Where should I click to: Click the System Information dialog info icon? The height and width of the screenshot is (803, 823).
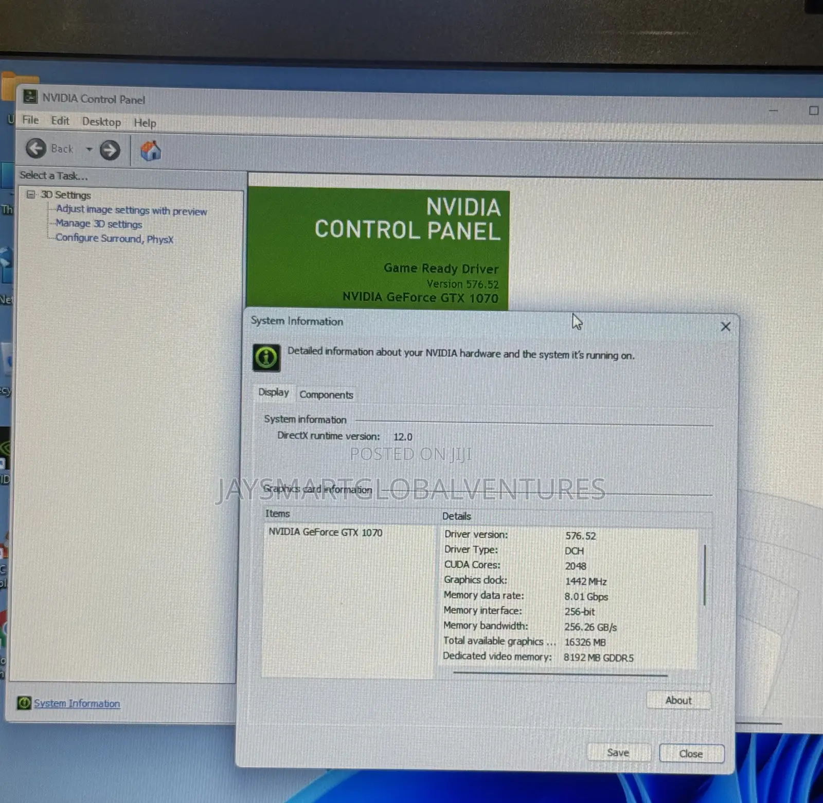coord(266,357)
